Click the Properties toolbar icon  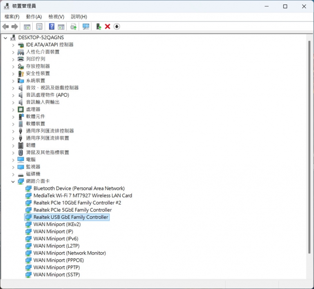[39, 27]
